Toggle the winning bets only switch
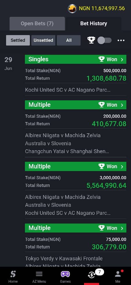This screenshot has width=131, height=285. tap(104, 40)
